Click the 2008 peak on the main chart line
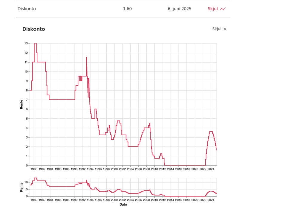Viewport: 306px width, 216px height. 149,123
